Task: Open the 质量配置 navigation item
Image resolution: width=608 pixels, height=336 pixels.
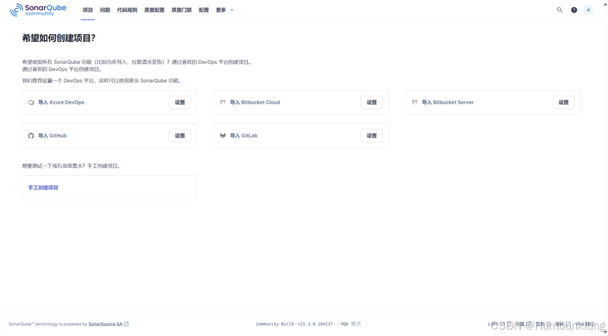Action: (155, 10)
